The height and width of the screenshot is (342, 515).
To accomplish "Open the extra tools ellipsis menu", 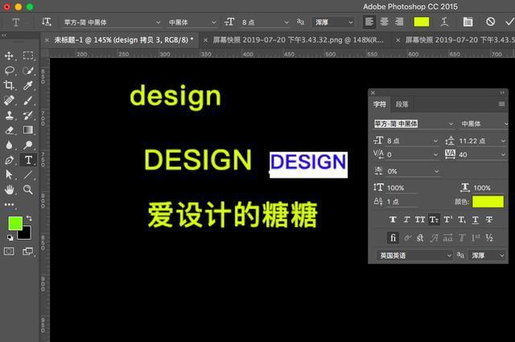I will click(x=9, y=204).
